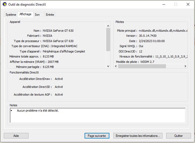Click the Aucun problème n'a été détecté note
This screenshot has height=143, width=195.
pyautogui.click(x=38, y=111)
